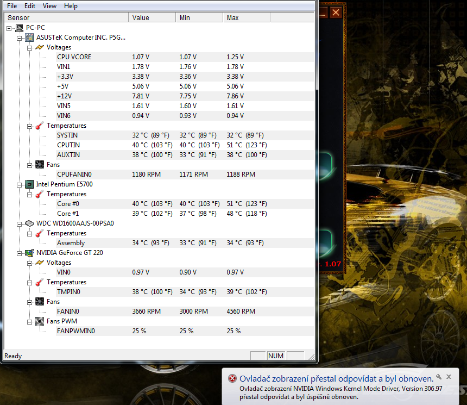
Task: Select the VIN5 row
Action: point(185,106)
